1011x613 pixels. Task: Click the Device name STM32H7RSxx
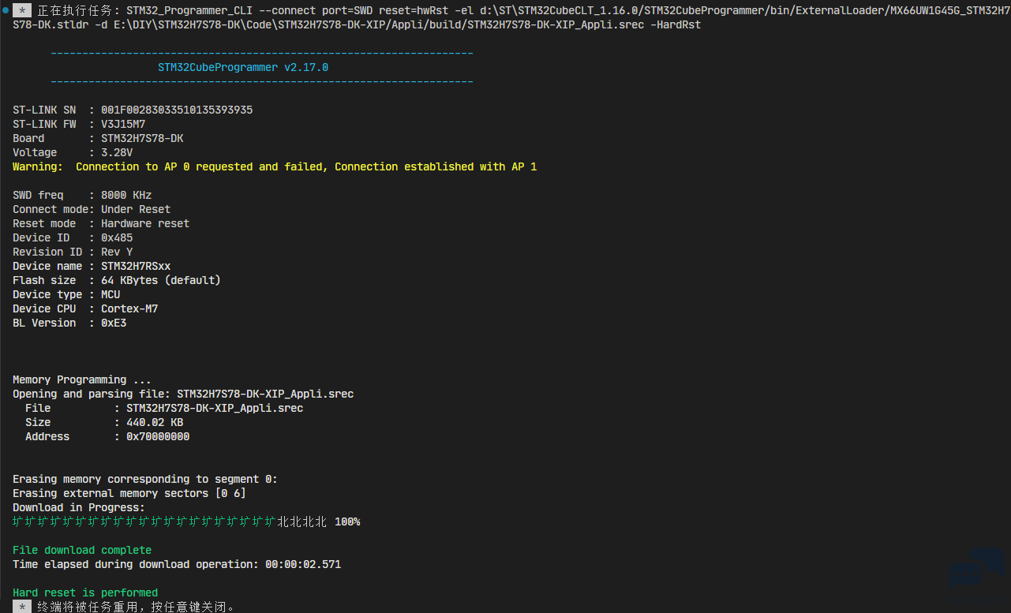coord(136,266)
